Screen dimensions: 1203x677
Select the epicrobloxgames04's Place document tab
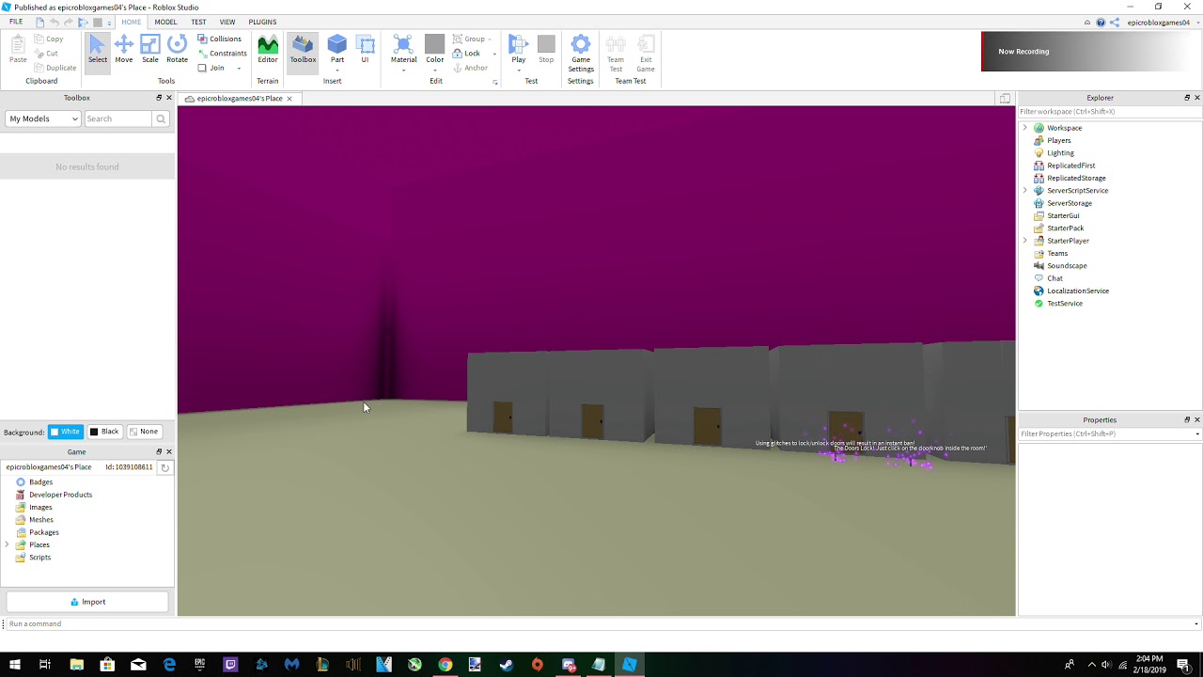tap(239, 99)
